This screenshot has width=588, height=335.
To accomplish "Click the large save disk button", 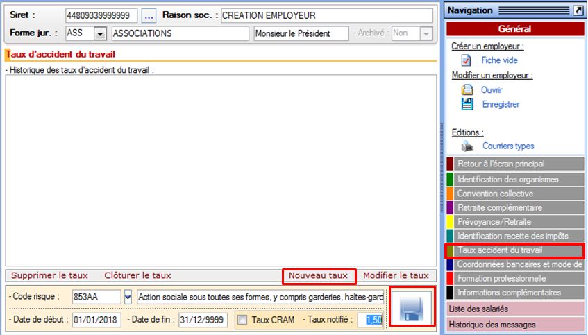I will point(412,309).
